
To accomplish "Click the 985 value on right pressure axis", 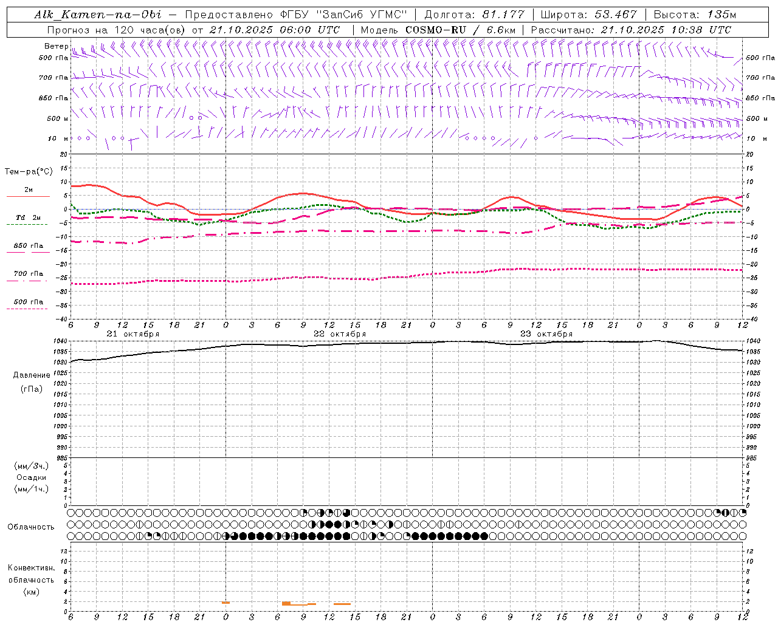I will pyautogui.click(x=752, y=458).
